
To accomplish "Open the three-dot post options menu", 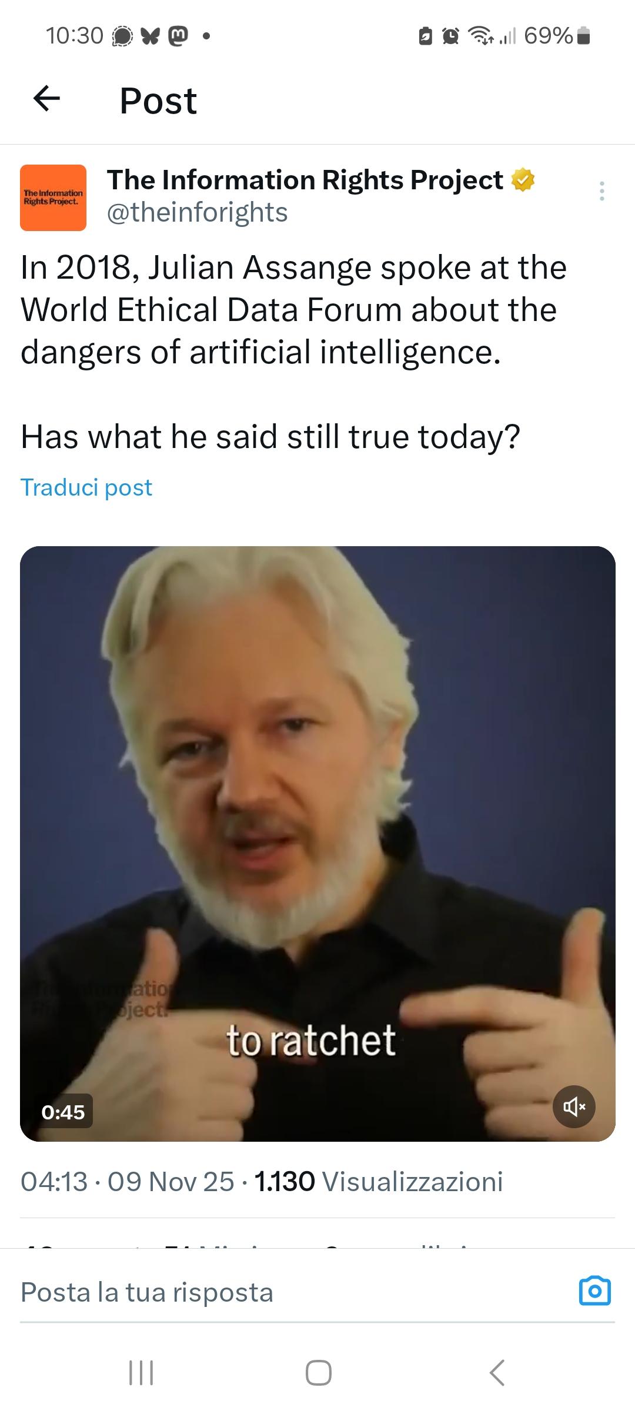I will 601,191.
